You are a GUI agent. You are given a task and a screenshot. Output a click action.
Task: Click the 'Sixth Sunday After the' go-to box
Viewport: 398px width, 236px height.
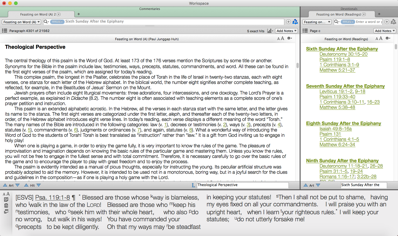point(364,185)
